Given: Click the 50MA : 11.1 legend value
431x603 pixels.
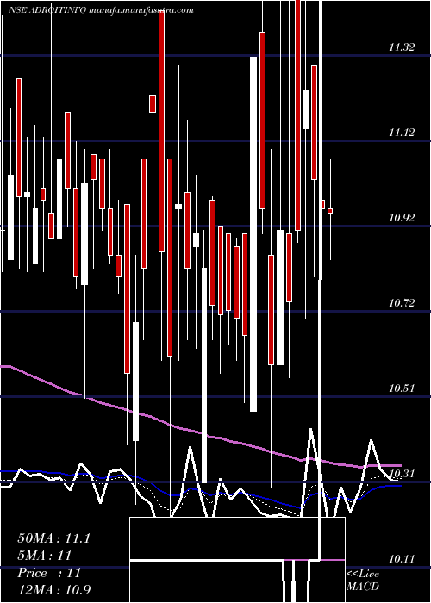Looking at the screenshot, I should 53,538.
